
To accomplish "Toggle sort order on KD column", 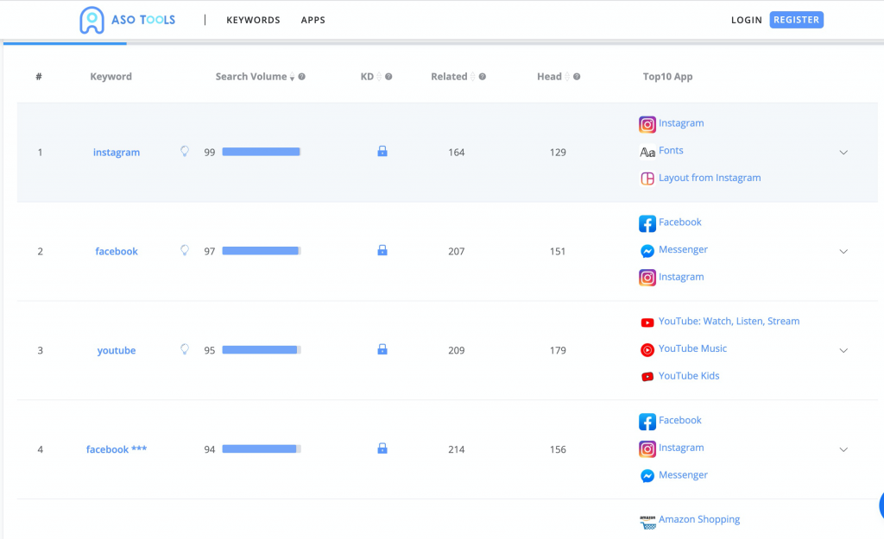I will [379, 77].
